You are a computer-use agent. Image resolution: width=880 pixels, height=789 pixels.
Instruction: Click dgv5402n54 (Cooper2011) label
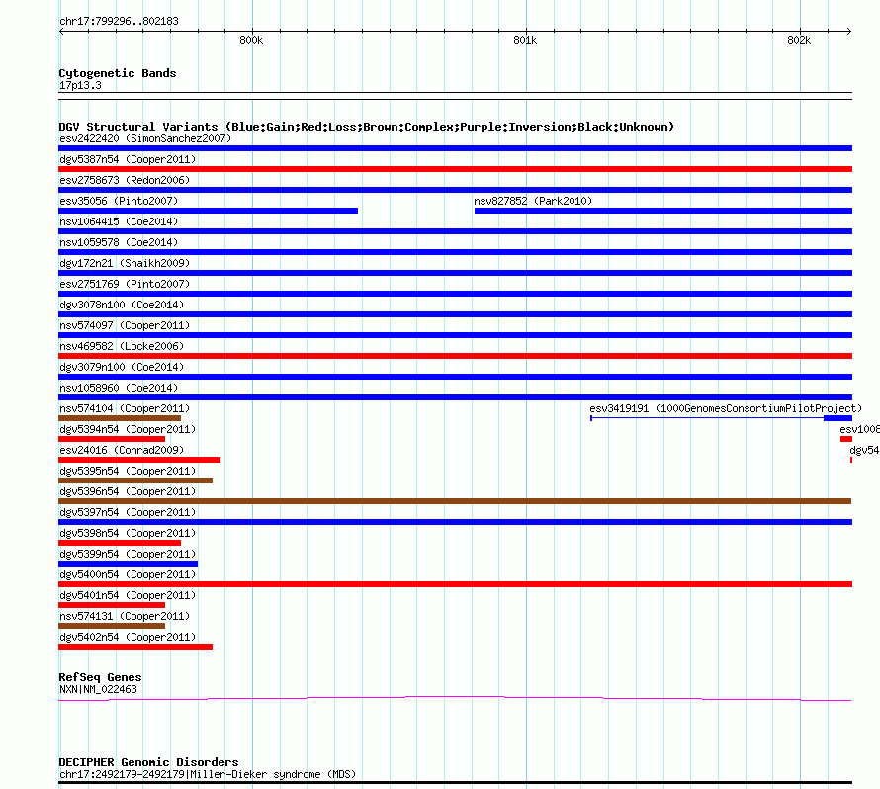pyautogui.click(x=128, y=637)
